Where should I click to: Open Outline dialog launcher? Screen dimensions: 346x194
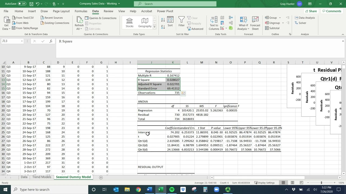pos(290,34)
